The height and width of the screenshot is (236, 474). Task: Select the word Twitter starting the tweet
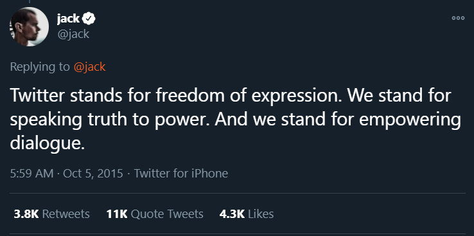37,95
